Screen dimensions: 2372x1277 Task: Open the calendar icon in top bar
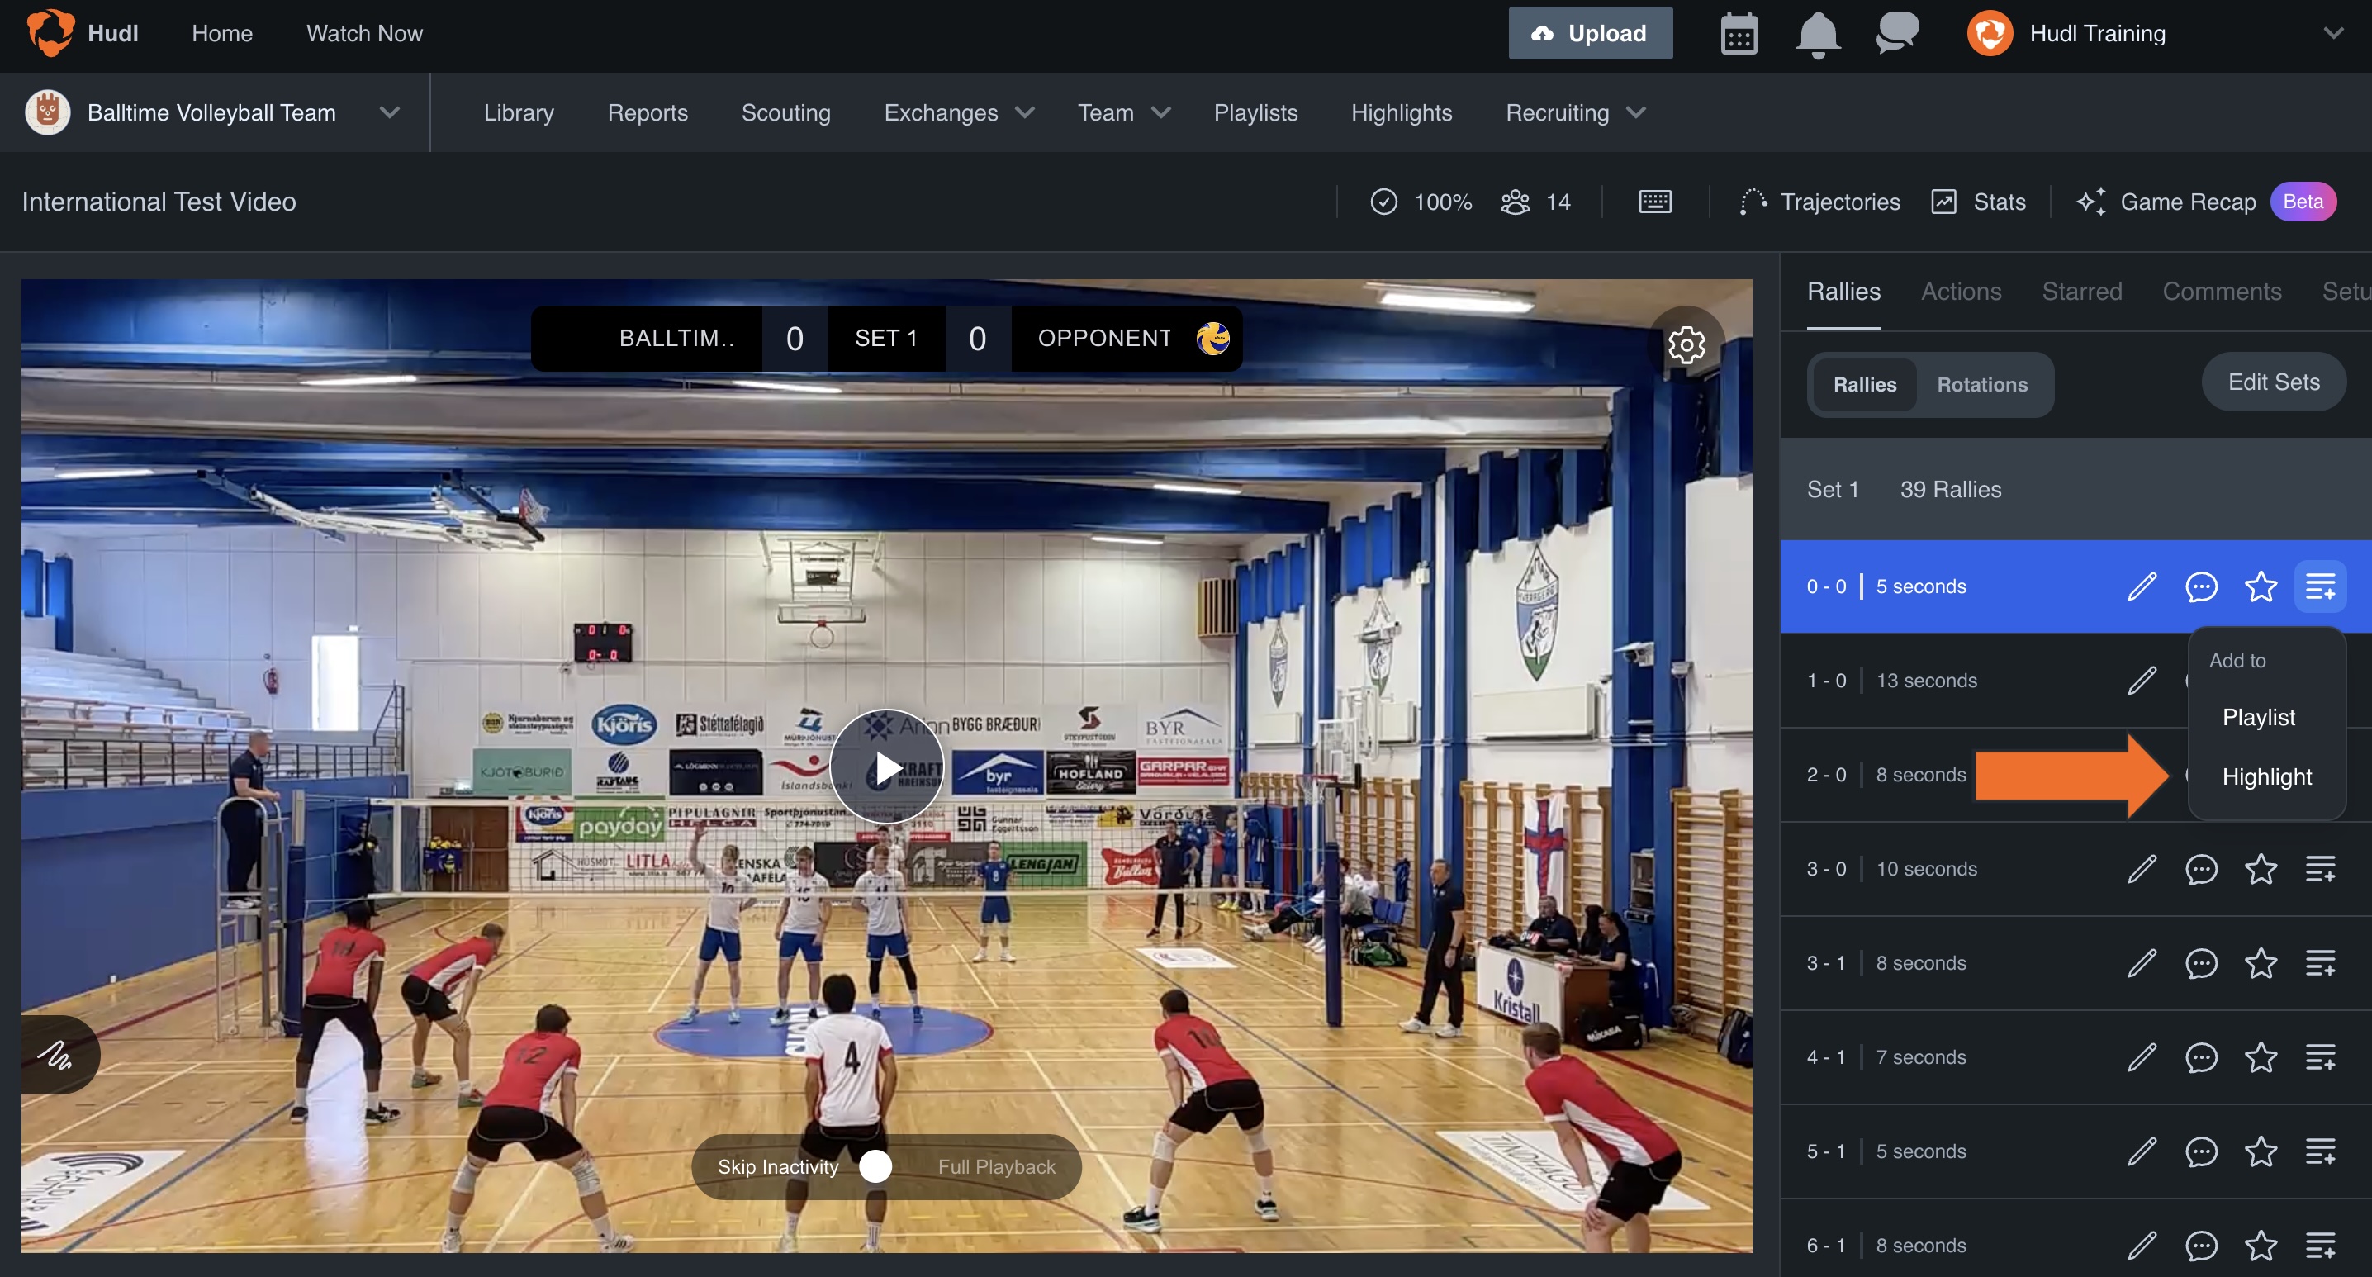point(1739,34)
